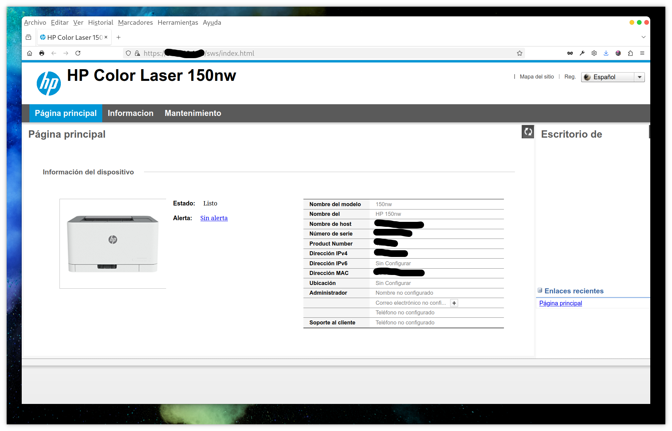The height and width of the screenshot is (431, 672).
Task: Open the Sin alerta link
Action: pyautogui.click(x=214, y=218)
